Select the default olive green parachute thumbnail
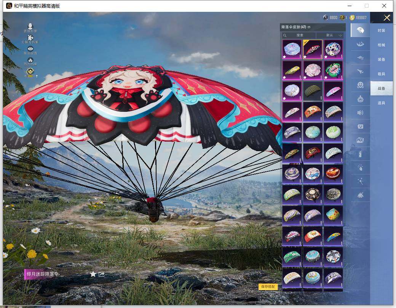Screen dimensions: 396x308 pos(313,91)
